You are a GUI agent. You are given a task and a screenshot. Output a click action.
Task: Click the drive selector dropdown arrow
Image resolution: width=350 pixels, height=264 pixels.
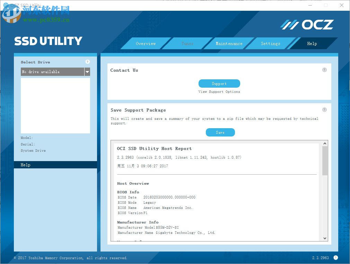tap(87, 72)
